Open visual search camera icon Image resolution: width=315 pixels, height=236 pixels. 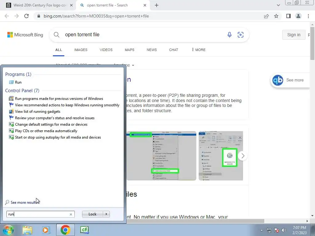tap(241, 35)
